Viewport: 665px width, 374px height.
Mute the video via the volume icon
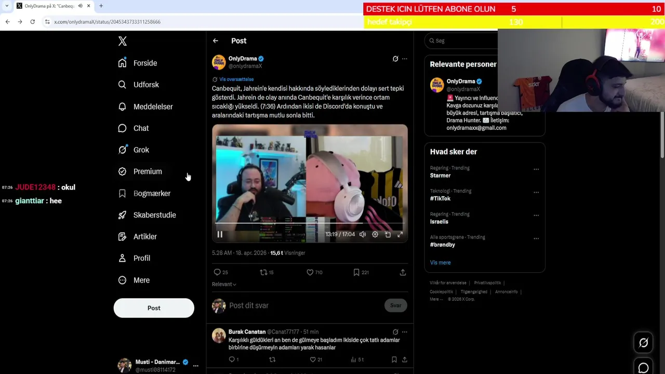(363, 235)
